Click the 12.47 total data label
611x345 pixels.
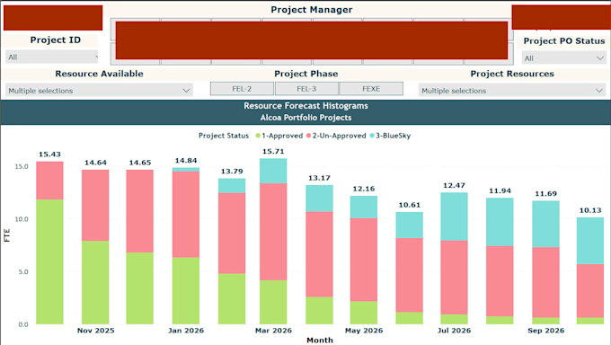coord(454,186)
